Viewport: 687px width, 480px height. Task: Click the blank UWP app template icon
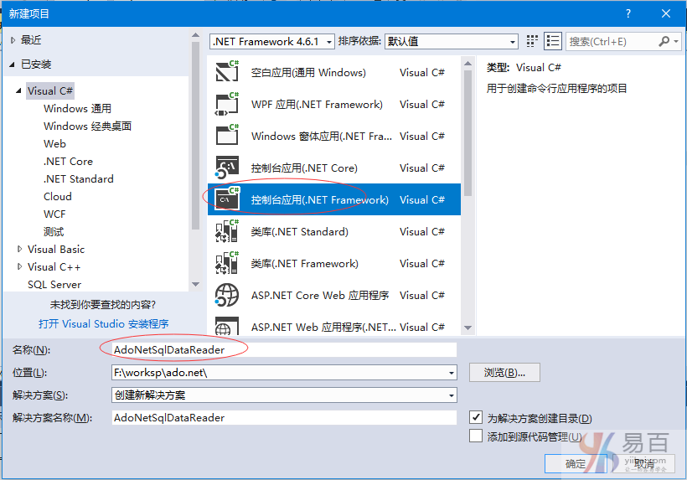point(227,73)
